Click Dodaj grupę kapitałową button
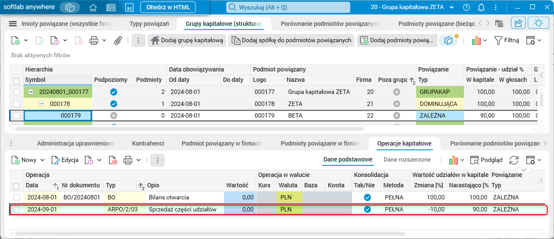This screenshot has width=554, height=239. [x=187, y=40]
